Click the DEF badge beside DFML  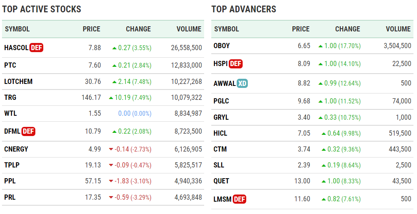tap(29, 131)
